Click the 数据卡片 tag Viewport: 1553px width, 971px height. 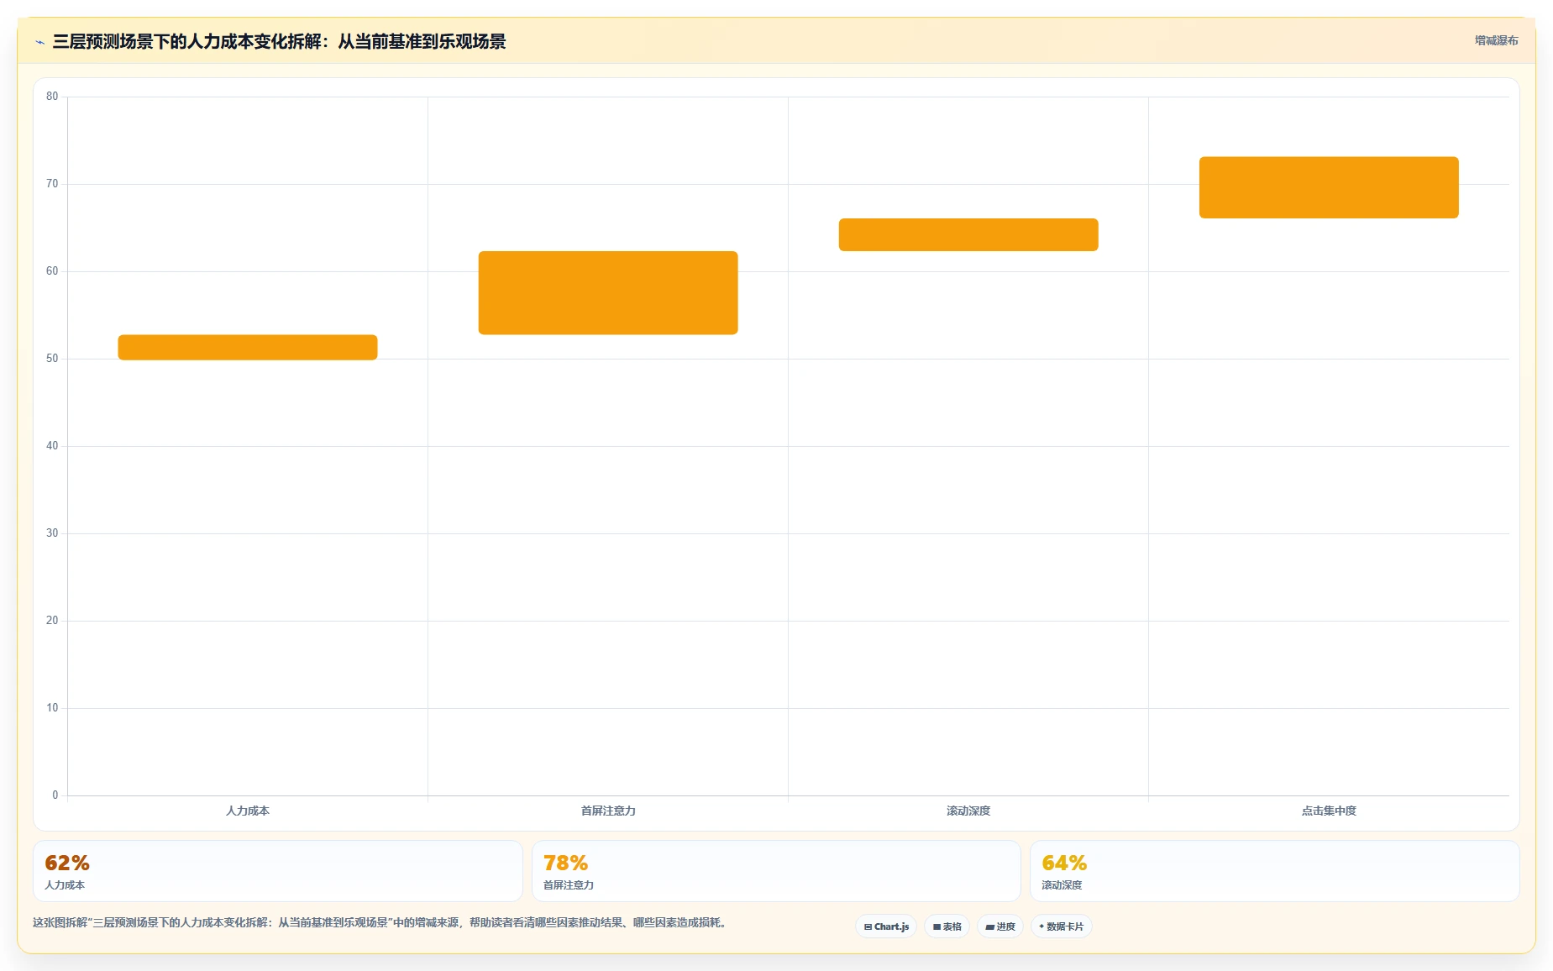click(x=1061, y=926)
